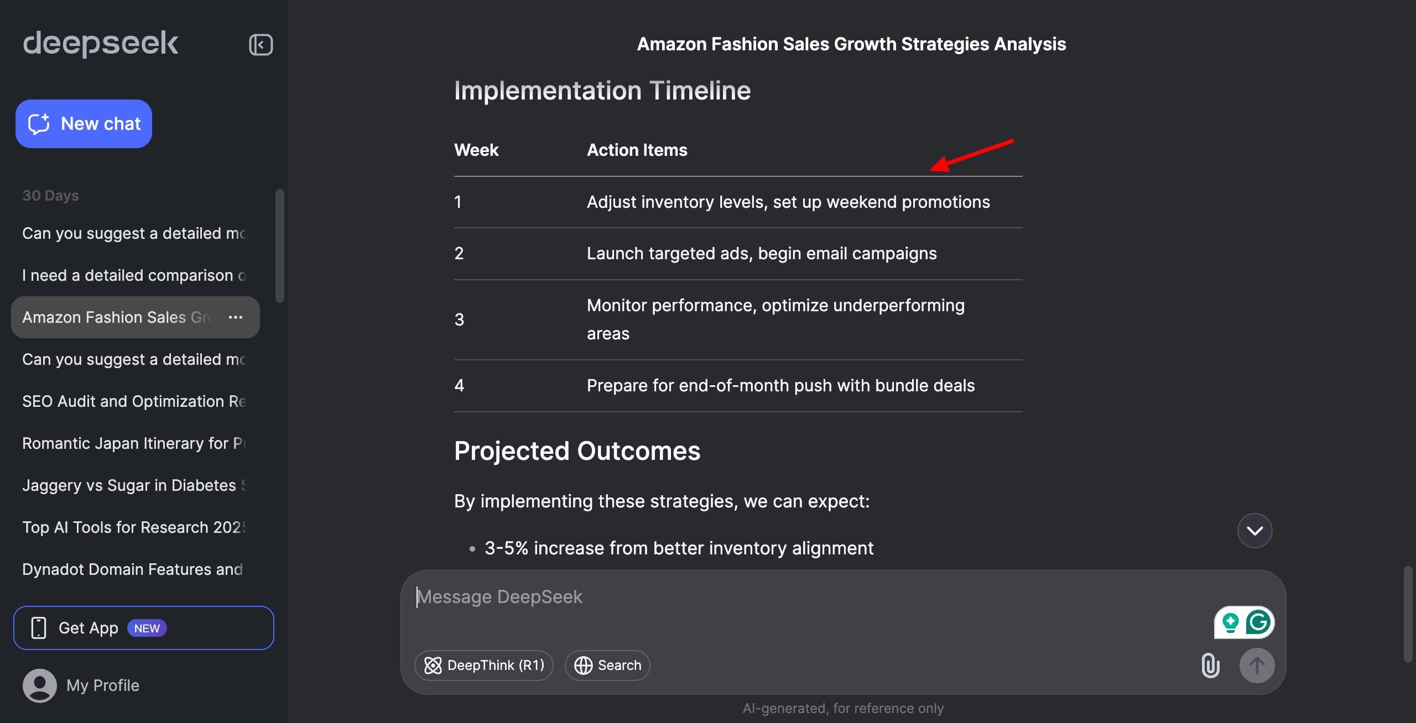
Task: Open options for Amazon Fashion Sales chat
Action: (x=236, y=317)
